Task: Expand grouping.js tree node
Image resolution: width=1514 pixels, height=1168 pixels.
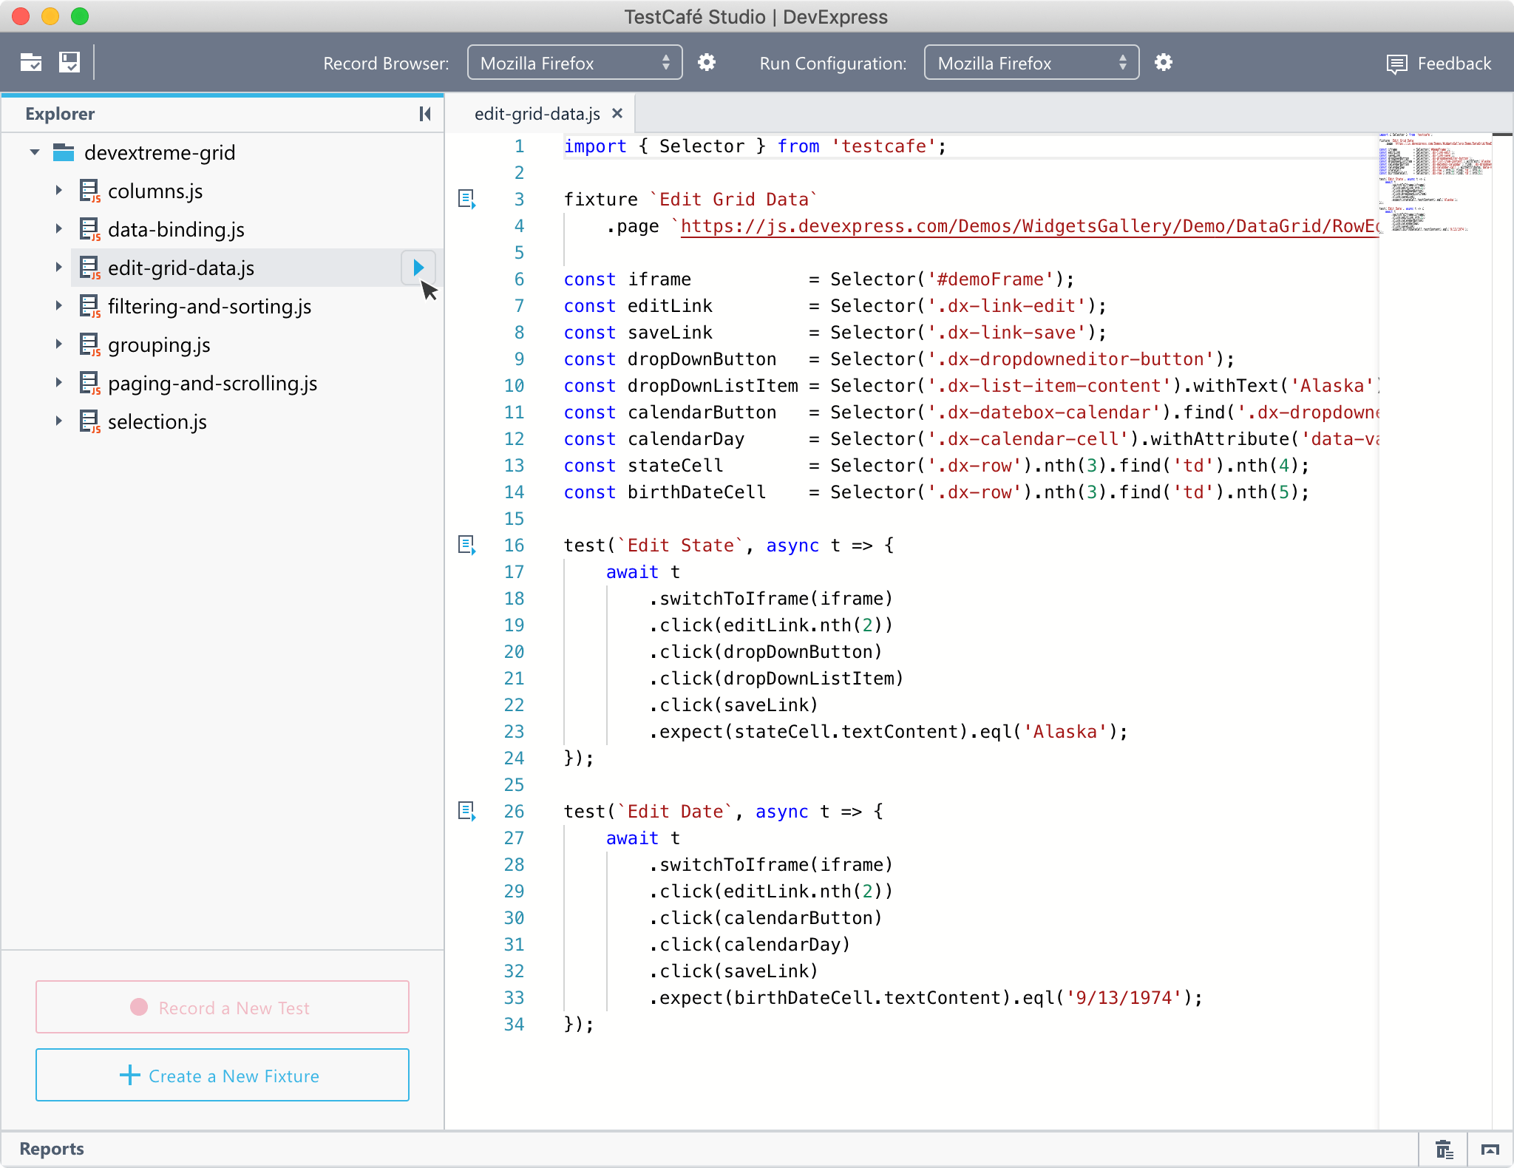Action: coord(59,344)
